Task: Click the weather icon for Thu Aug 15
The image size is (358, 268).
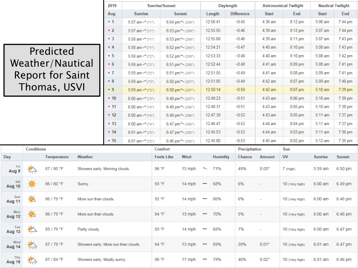Action: pyautogui.click(x=32, y=260)
